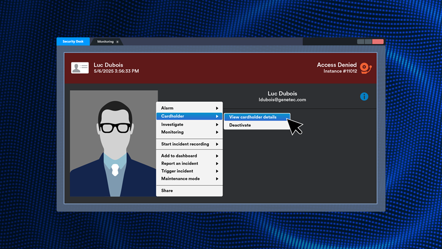The width and height of the screenshot is (442, 249).
Task: Expand the Maintenance mode submenu arrow
Action: tap(217, 179)
